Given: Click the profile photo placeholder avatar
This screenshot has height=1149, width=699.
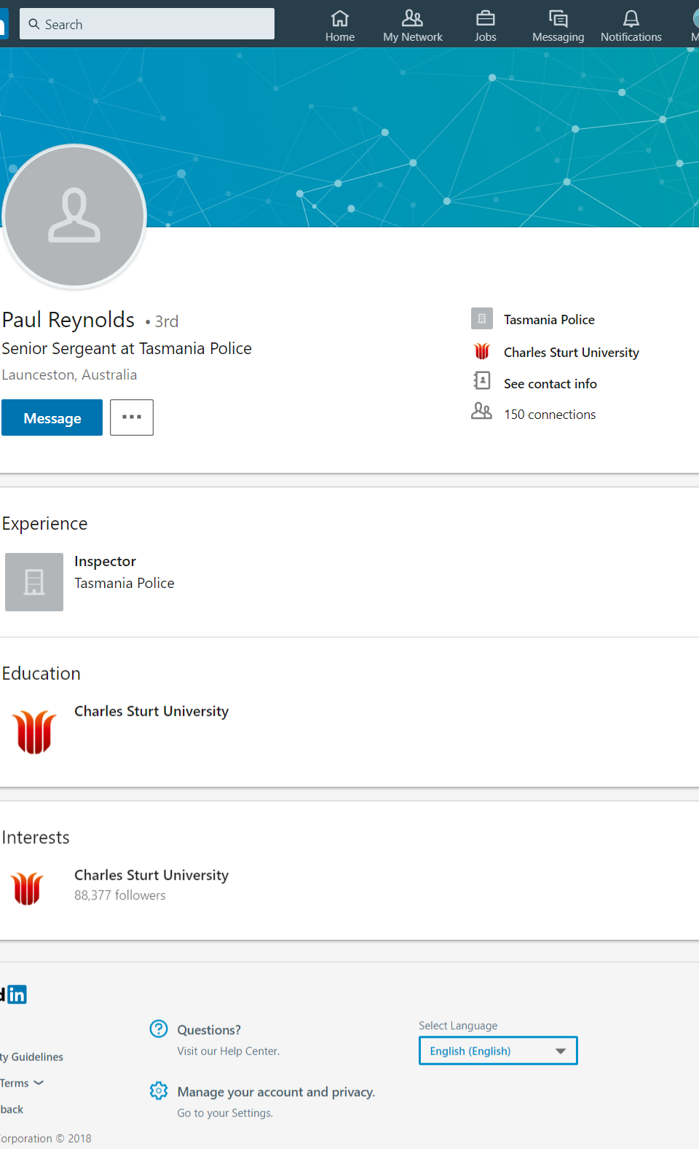Looking at the screenshot, I should [x=74, y=216].
